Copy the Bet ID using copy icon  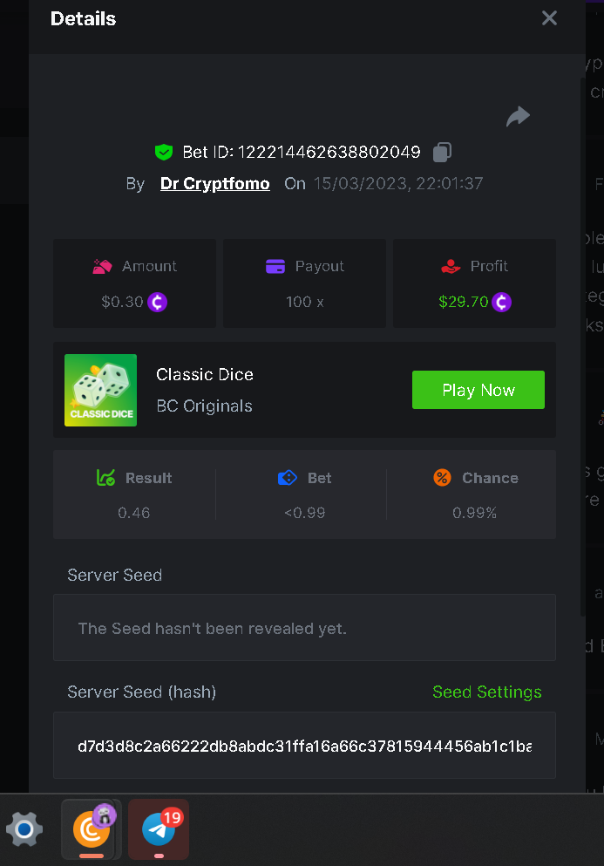tap(442, 152)
